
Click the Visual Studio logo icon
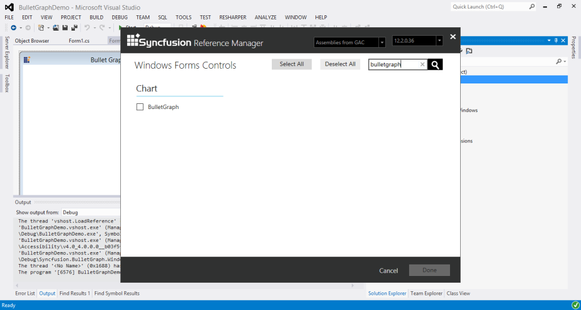tap(9, 7)
